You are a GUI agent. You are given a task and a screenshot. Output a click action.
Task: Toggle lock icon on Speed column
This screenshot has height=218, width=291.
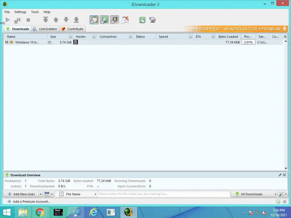[x=190, y=36]
